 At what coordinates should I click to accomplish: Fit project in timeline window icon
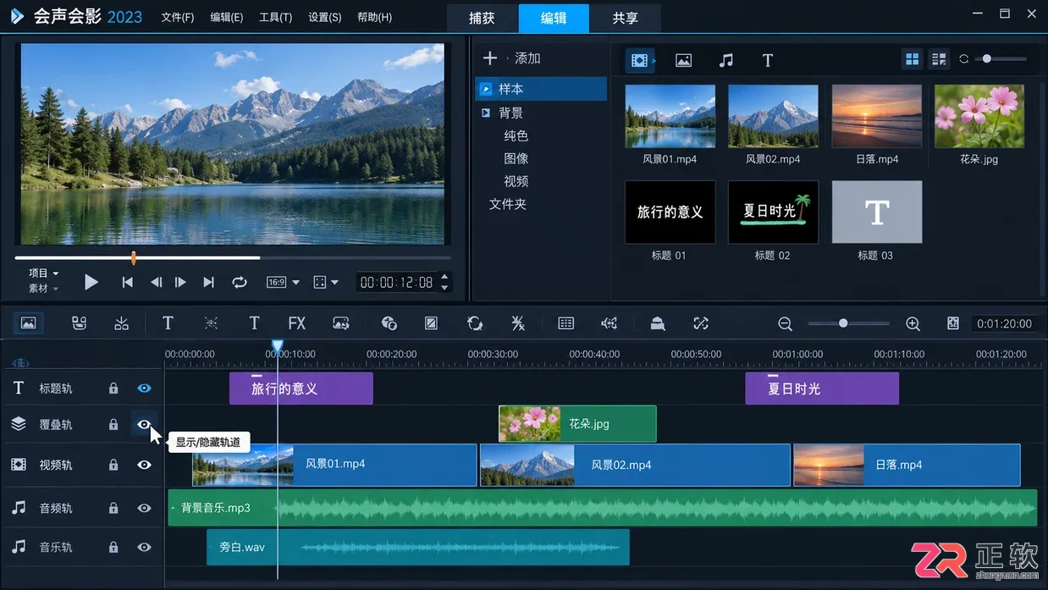[x=953, y=323]
